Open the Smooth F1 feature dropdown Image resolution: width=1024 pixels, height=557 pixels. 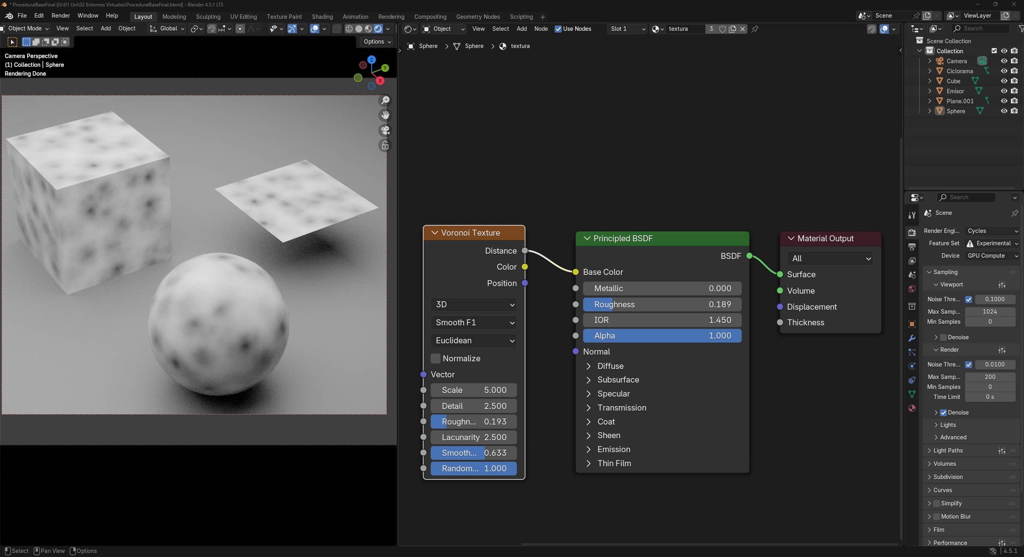pos(474,323)
